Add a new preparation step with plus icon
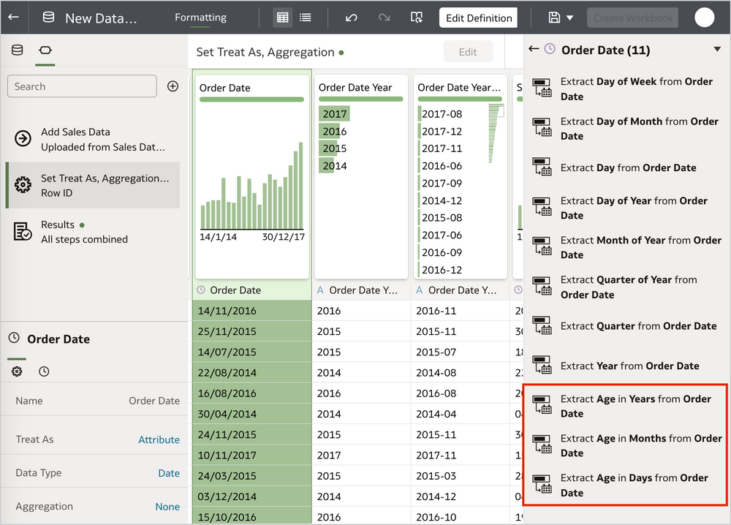Viewport: 731px width, 525px height. click(x=173, y=86)
